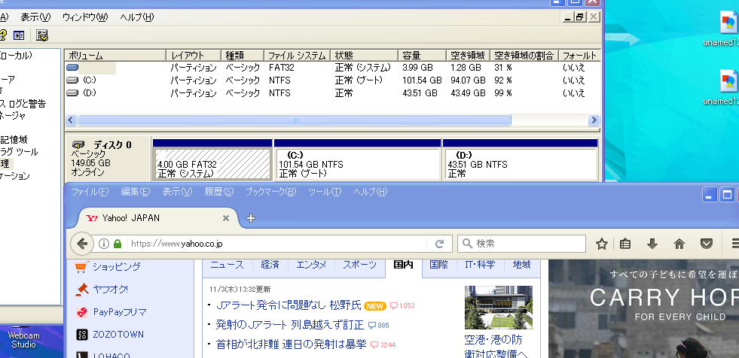This screenshot has width=739, height=358.
Task: Open Firefox ツール(T) menu
Action: [x=325, y=192]
